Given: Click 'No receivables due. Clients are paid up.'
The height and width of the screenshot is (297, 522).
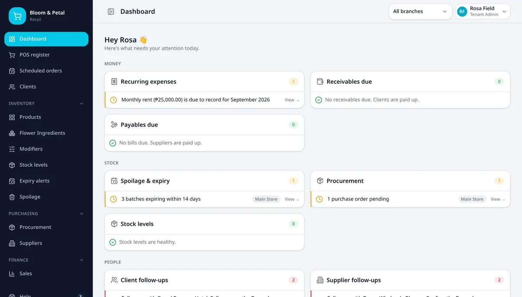Looking at the screenshot, I should 372,100.
